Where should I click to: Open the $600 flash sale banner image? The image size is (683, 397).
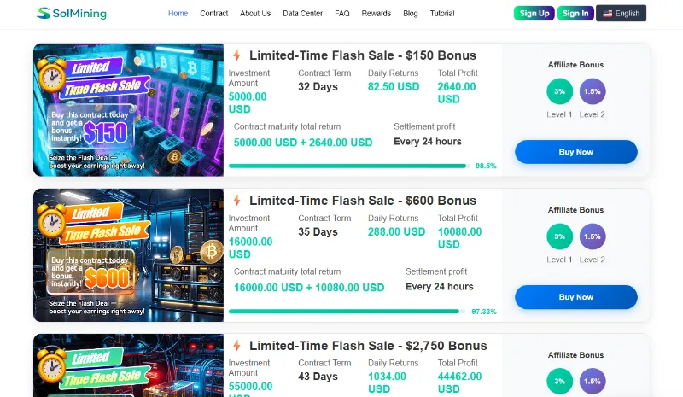pos(128,254)
